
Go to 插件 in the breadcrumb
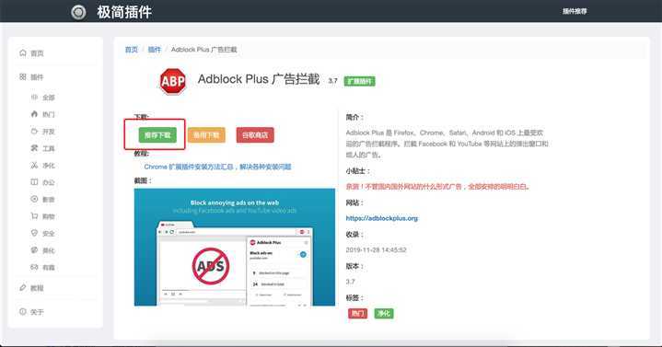(x=154, y=50)
